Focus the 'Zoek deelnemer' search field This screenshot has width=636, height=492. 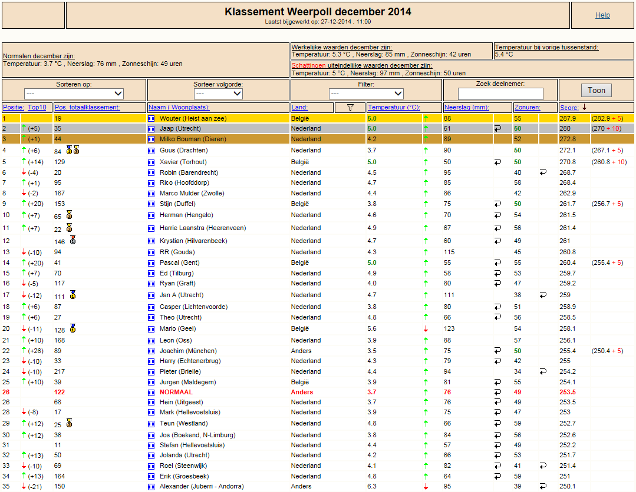point(500,94)
